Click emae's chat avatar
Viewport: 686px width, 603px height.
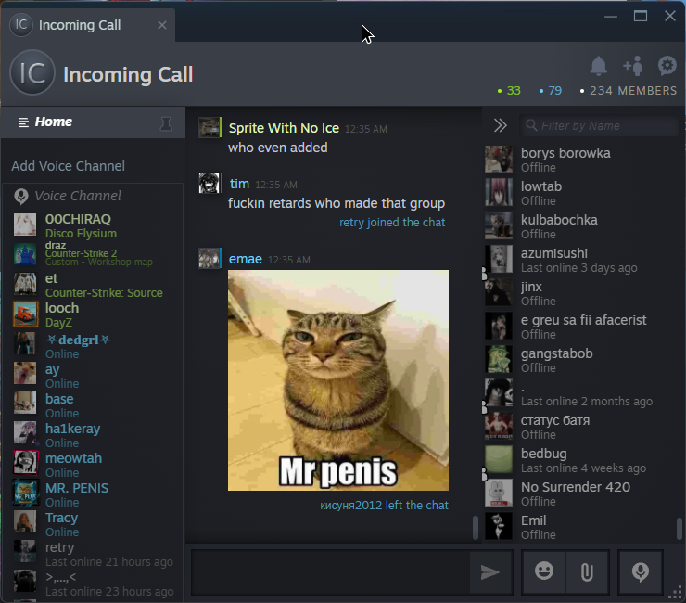[210, 258]
